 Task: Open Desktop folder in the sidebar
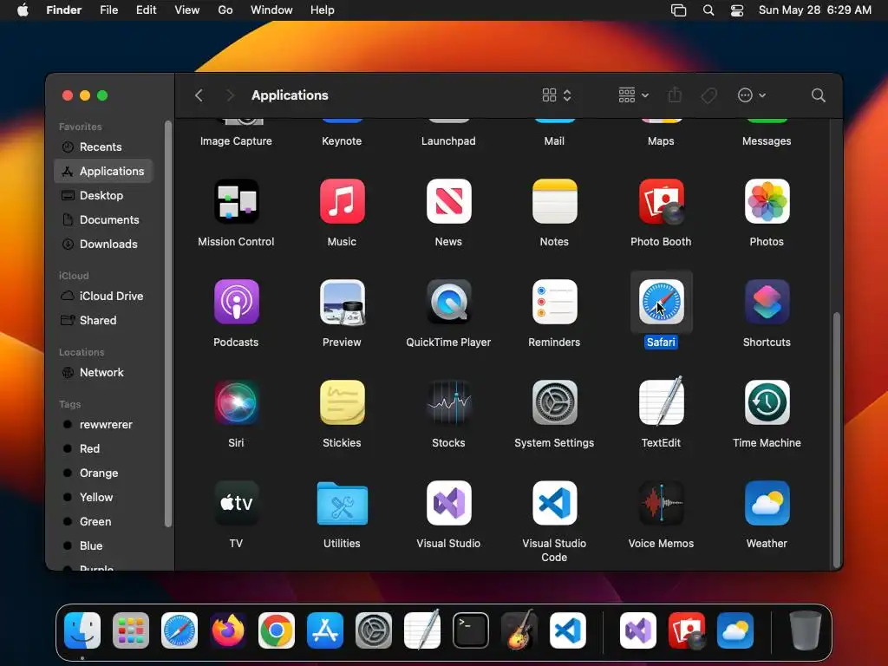[x=103, y=195]
